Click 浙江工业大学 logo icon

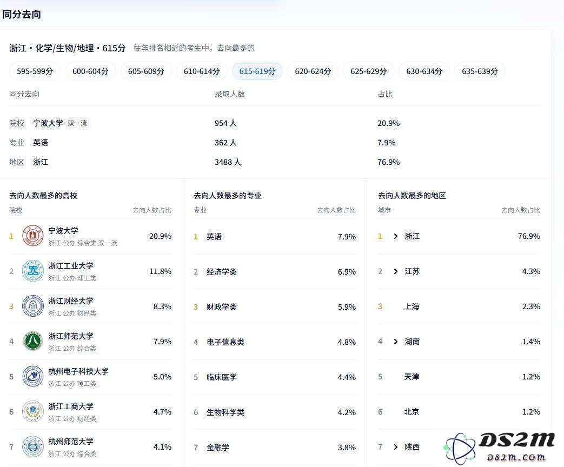pos(33,271)
